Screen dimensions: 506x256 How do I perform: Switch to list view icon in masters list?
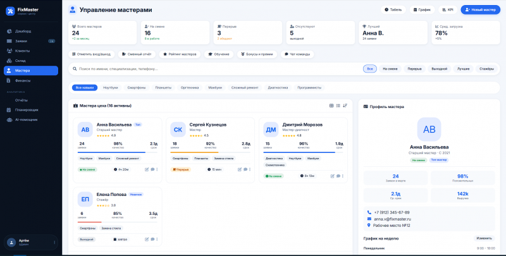(x=338, y=106)
